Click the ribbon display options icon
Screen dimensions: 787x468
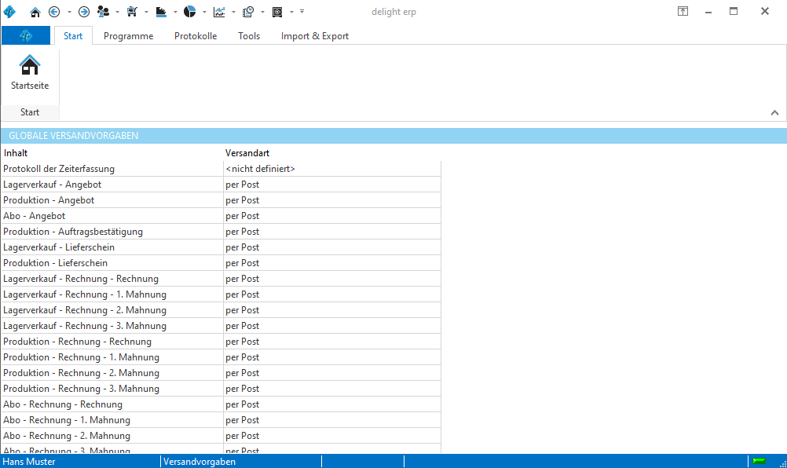pos(683,11)
